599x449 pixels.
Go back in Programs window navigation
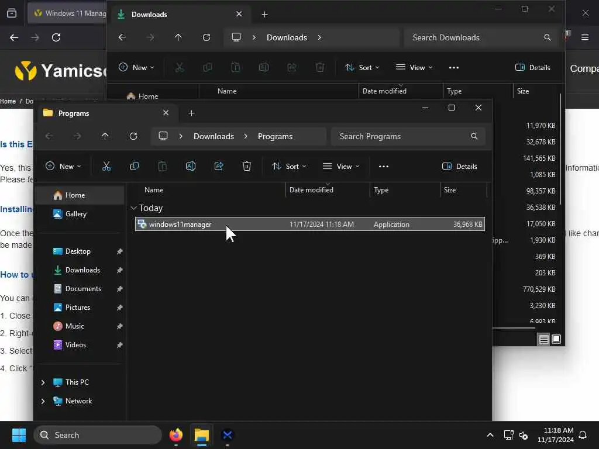49,136
